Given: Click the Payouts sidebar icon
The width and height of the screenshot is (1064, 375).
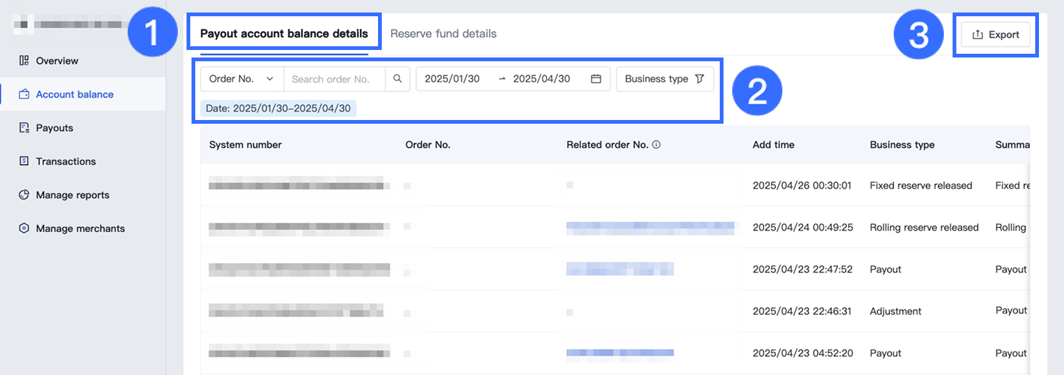Looking at the screenshot, I should tap(24, 127).
